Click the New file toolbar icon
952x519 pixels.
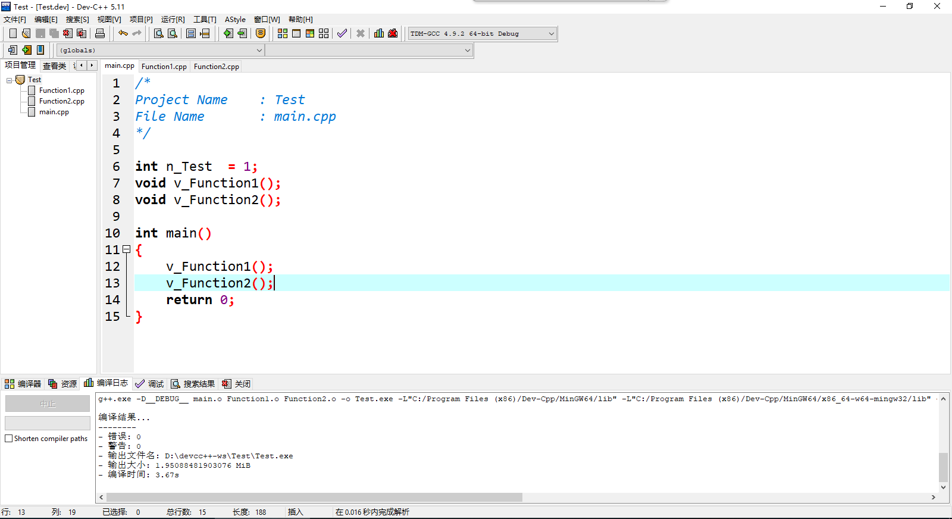click(x=13, y=33)
